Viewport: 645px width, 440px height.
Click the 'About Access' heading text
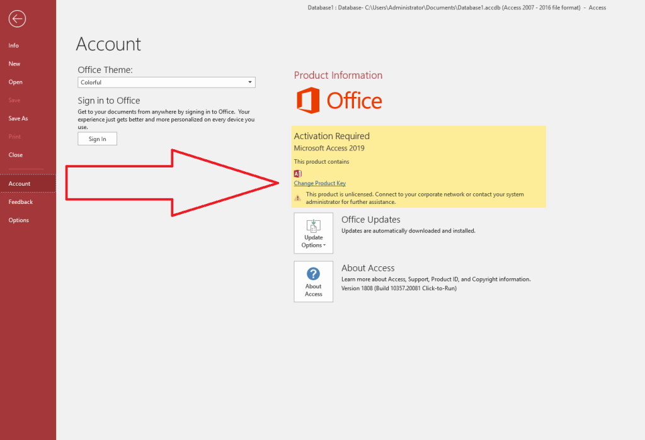pos(368,268)
